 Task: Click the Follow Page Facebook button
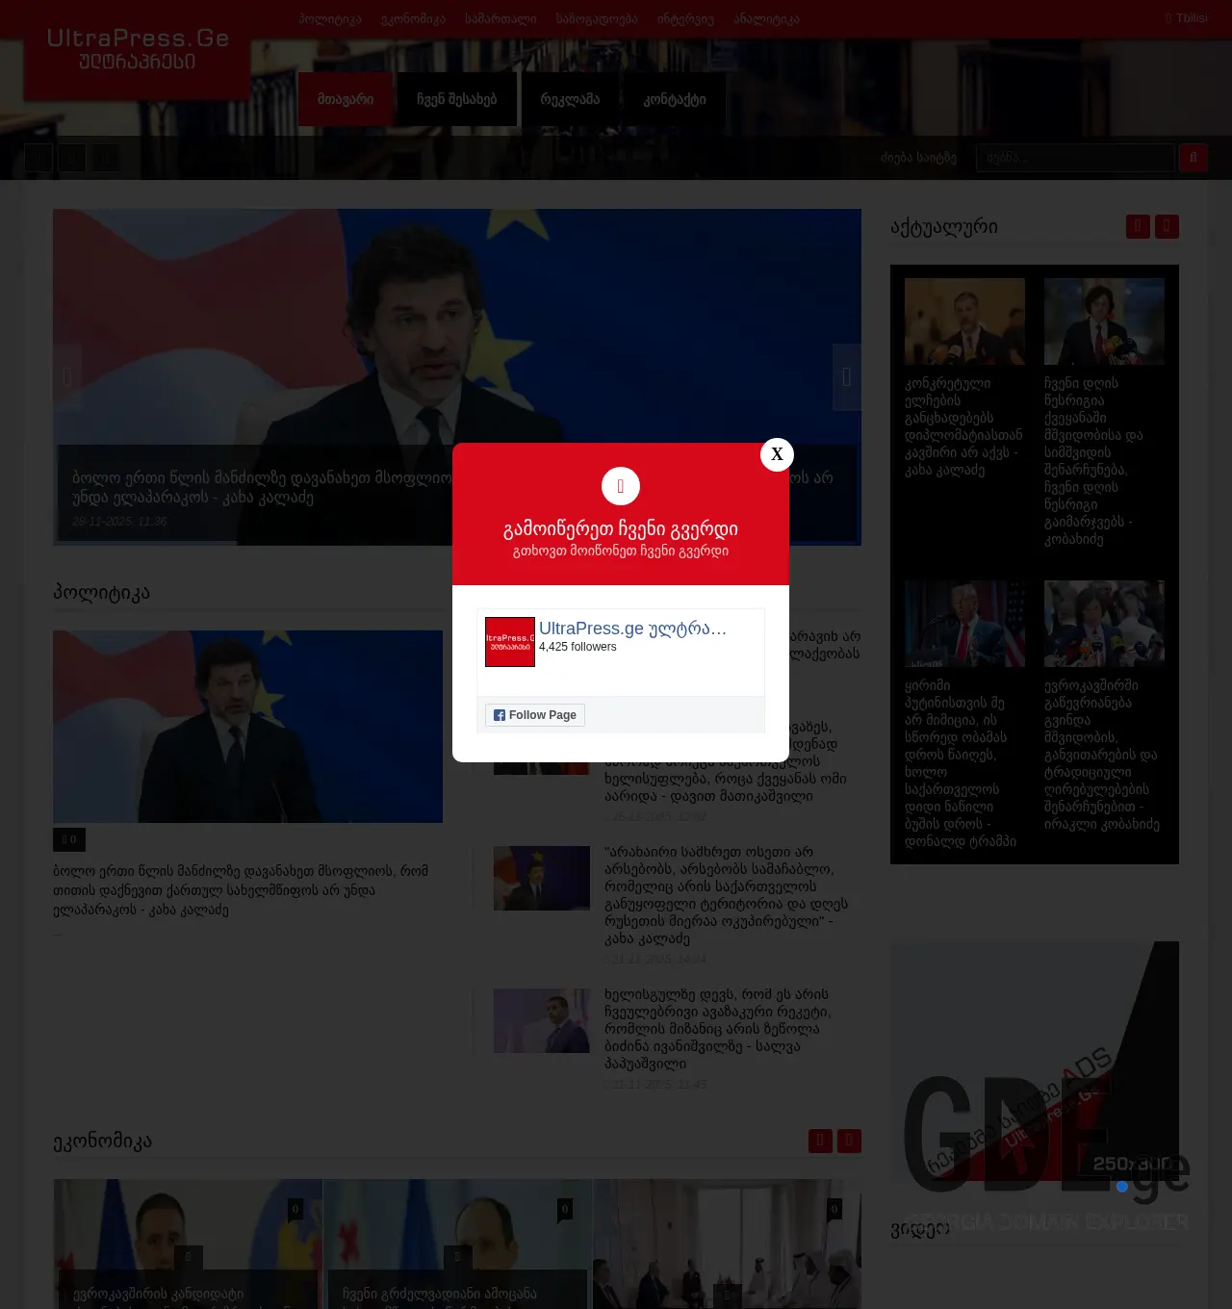(534, 714)
